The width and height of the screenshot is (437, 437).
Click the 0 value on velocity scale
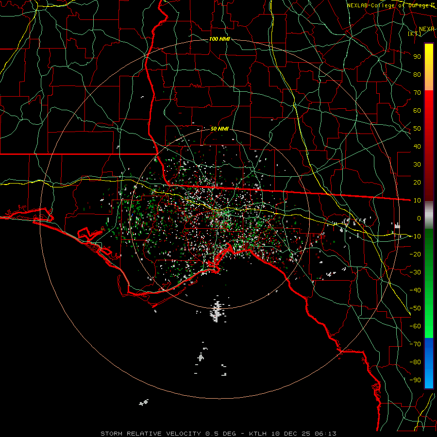click(419, 218)
